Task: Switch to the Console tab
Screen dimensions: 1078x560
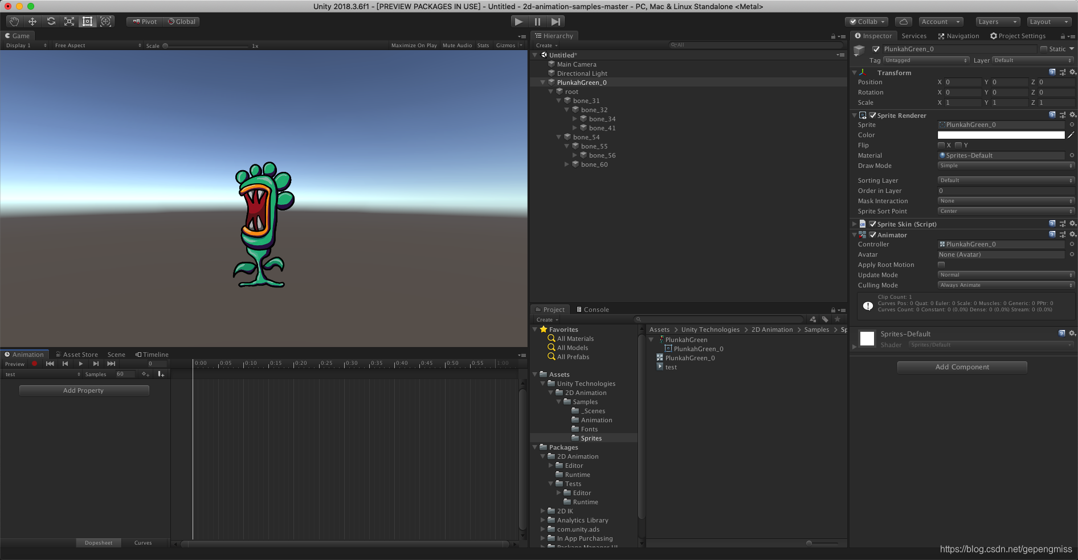Action: pos(593,310)
